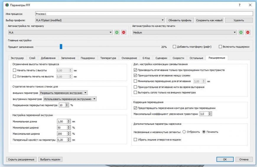Remove the PLA material auto-configuration (red minus)

tap(123, 33)
